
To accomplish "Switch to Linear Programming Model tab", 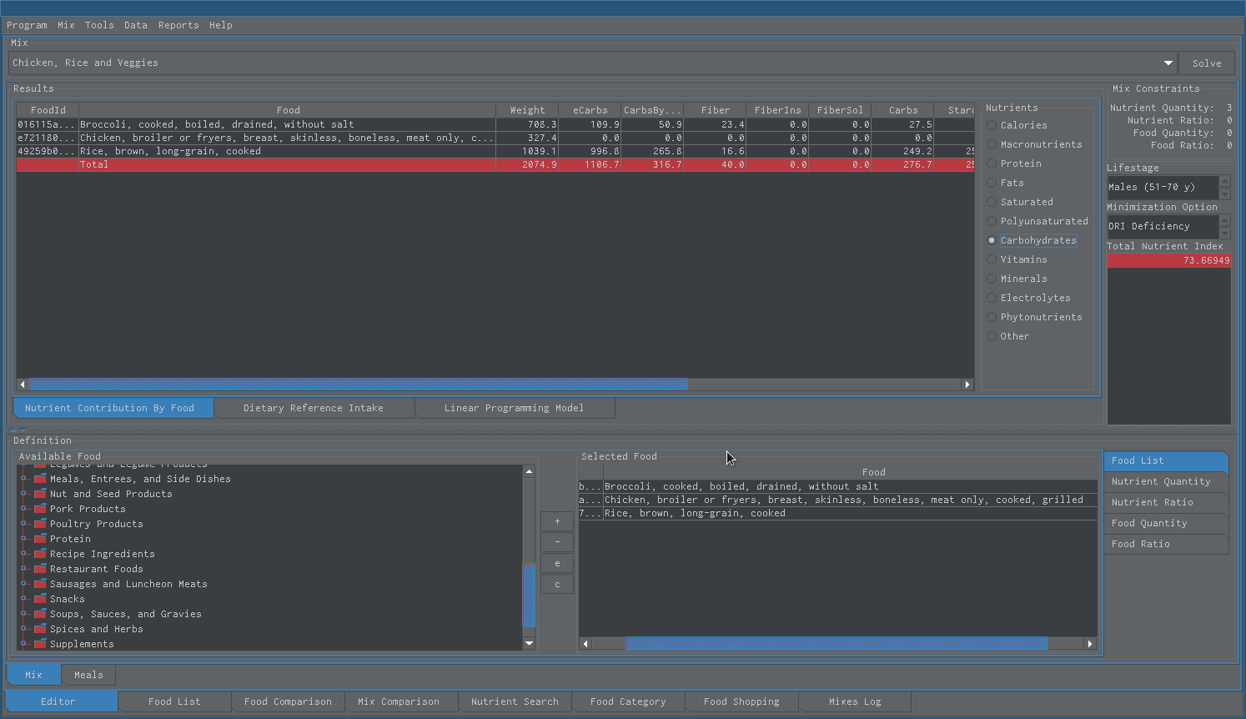I will [514, 408].
